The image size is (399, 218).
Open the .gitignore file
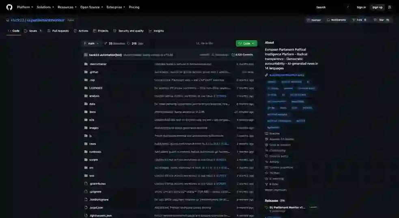coord(95,192)
